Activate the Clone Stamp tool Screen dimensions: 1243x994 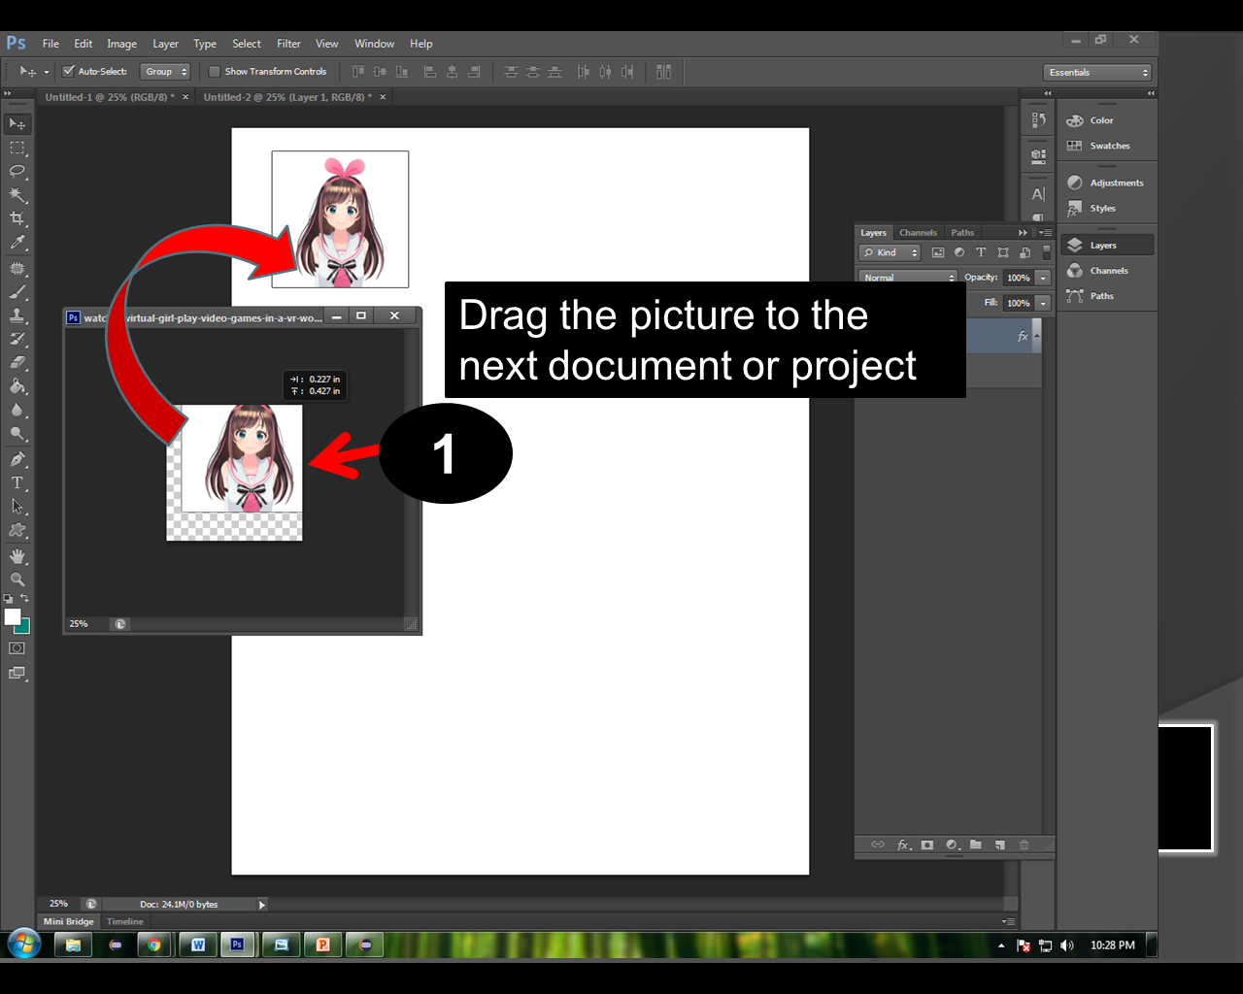pyautogui.click(x=17, y=315)
